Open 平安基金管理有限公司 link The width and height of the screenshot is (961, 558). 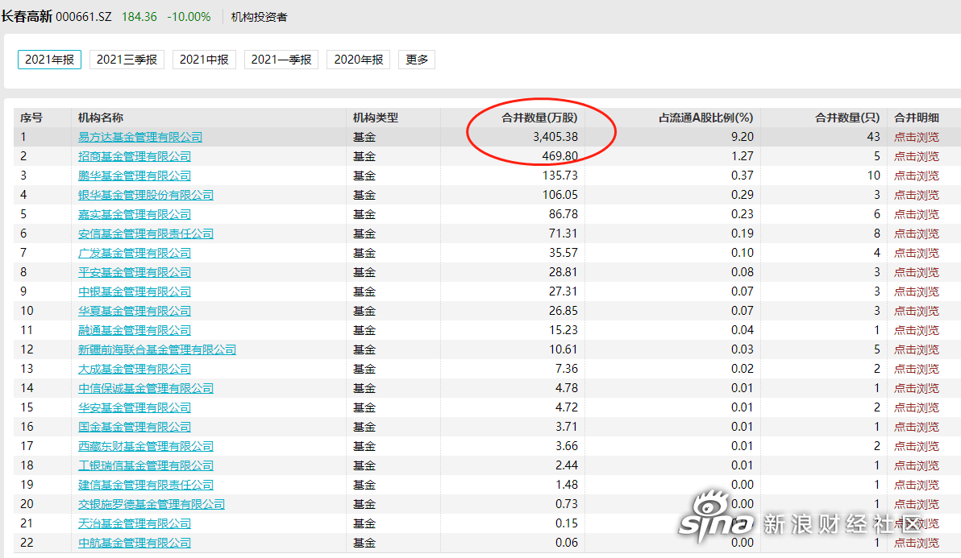point(135,272)
